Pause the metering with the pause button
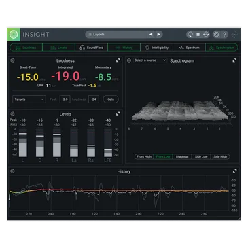This screenshot has height=248, width=248. pyautogui.click(x=198, y=35)
